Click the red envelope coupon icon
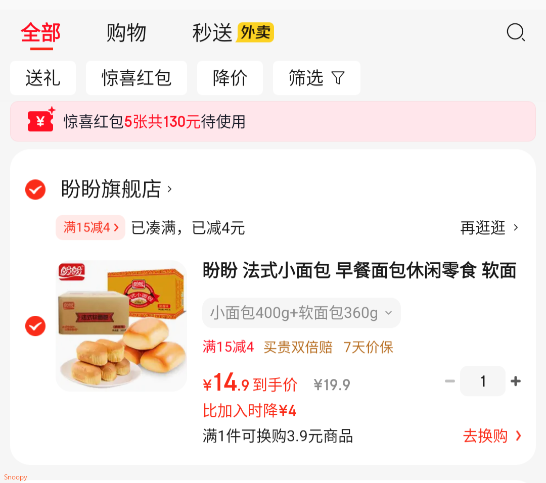Image resolution: width=546 pixels, height=483 pixels. pos(41,120)
